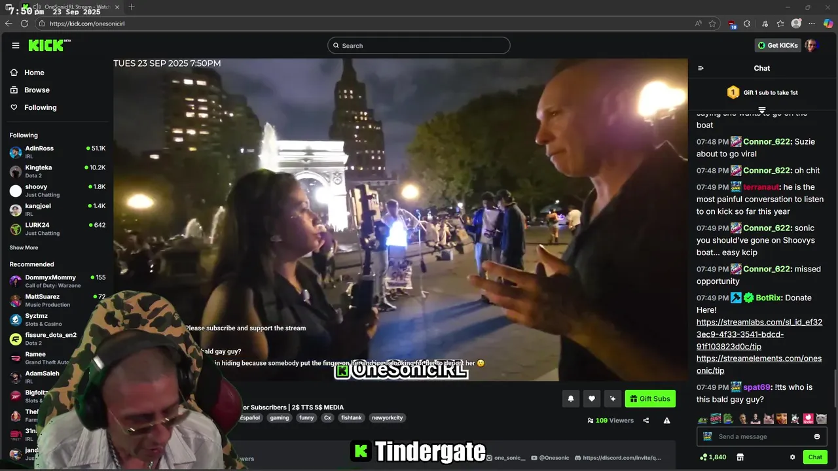
Task: Insert the first Pepe emote in row
Action: (x=702, y=419)
